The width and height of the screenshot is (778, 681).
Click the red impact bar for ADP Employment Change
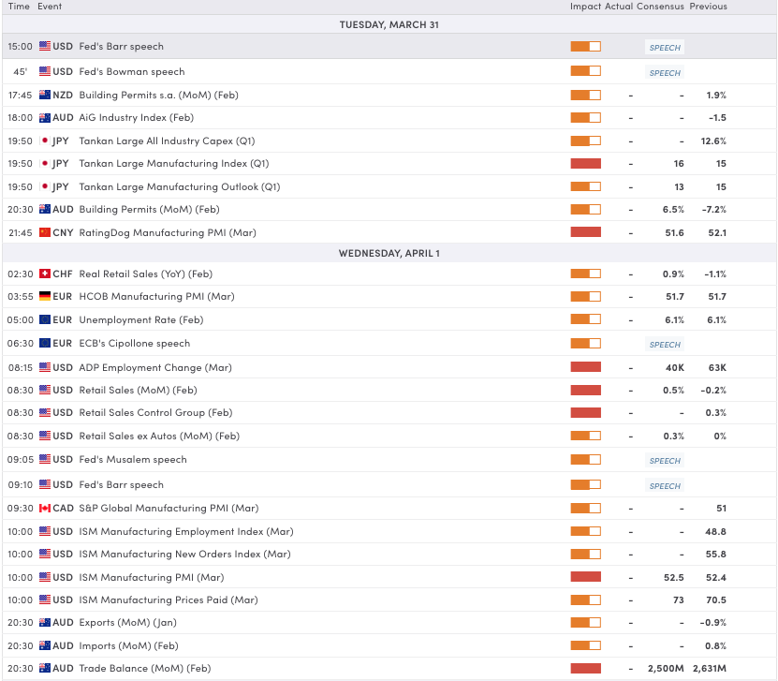tap(585, 367)
